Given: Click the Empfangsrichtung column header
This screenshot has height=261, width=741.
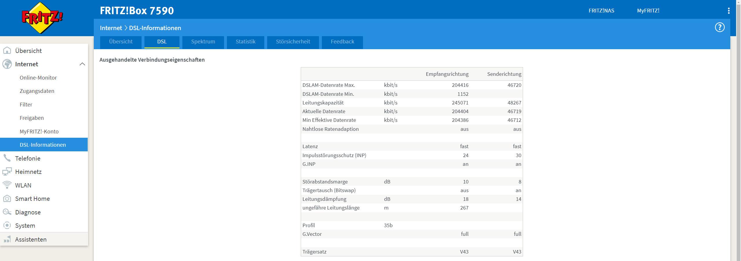Looking at the screenshot, I should [447, 74].
